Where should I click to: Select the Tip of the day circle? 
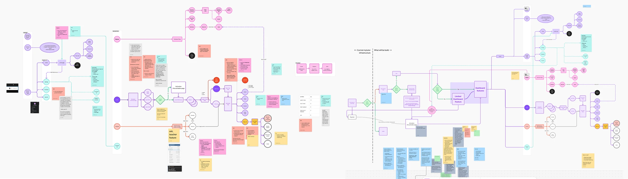(192, 19)
